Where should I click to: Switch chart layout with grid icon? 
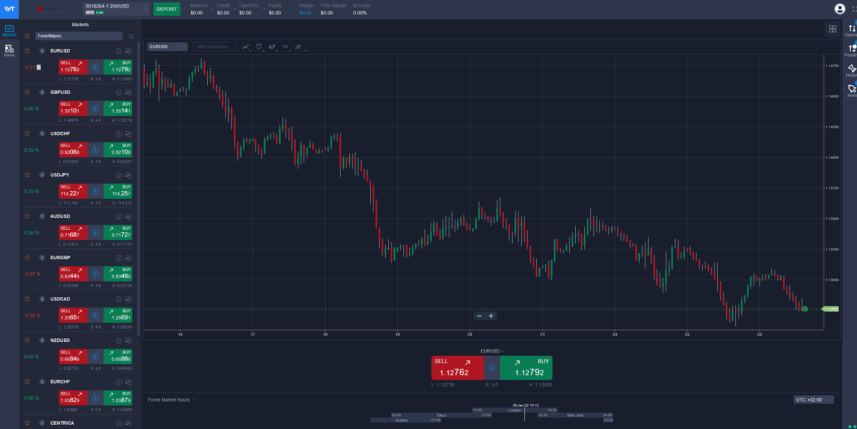click(832, 29)
